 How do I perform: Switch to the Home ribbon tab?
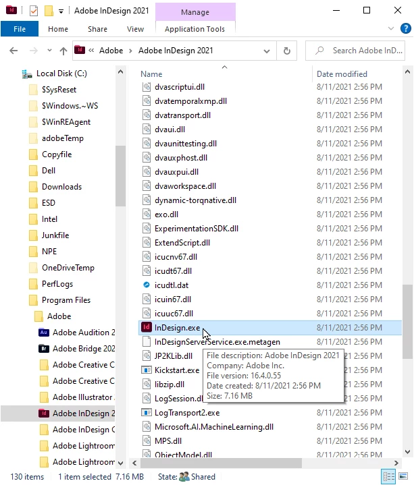pos(58,29)
